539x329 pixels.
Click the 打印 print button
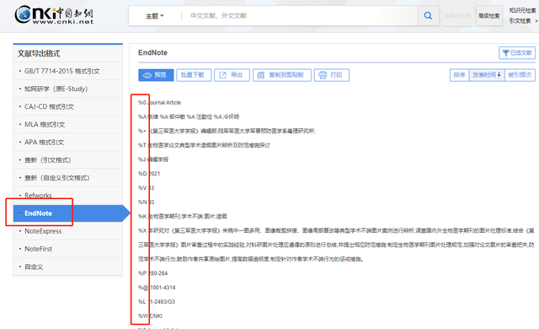(x=332, y=75)
